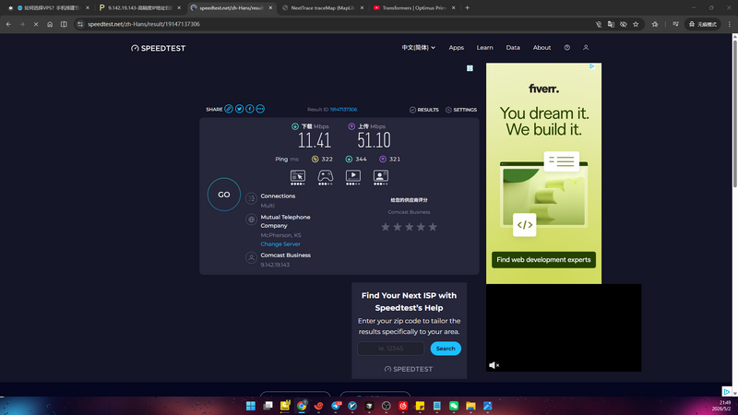Click the idle ping icon beside 322

[x=315, y=159]
